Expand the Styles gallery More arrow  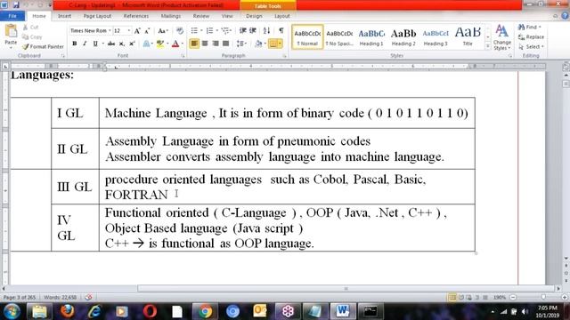pyautogui.click(x=488, y=46)
